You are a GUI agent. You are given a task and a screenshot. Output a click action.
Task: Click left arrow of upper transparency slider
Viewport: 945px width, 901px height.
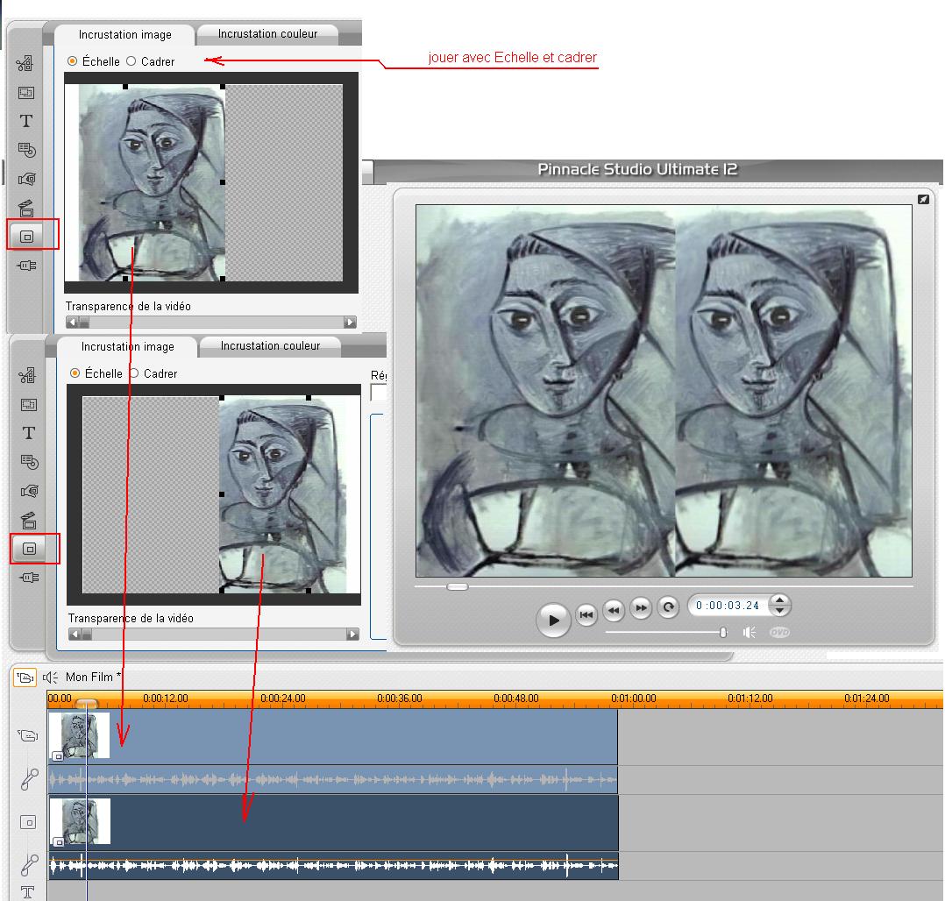72,322
